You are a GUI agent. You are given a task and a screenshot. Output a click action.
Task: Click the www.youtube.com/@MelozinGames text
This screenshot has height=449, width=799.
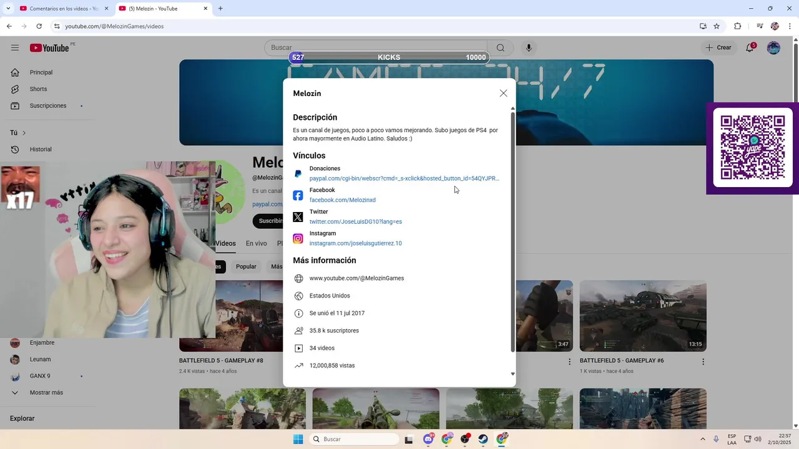point(356,278)
